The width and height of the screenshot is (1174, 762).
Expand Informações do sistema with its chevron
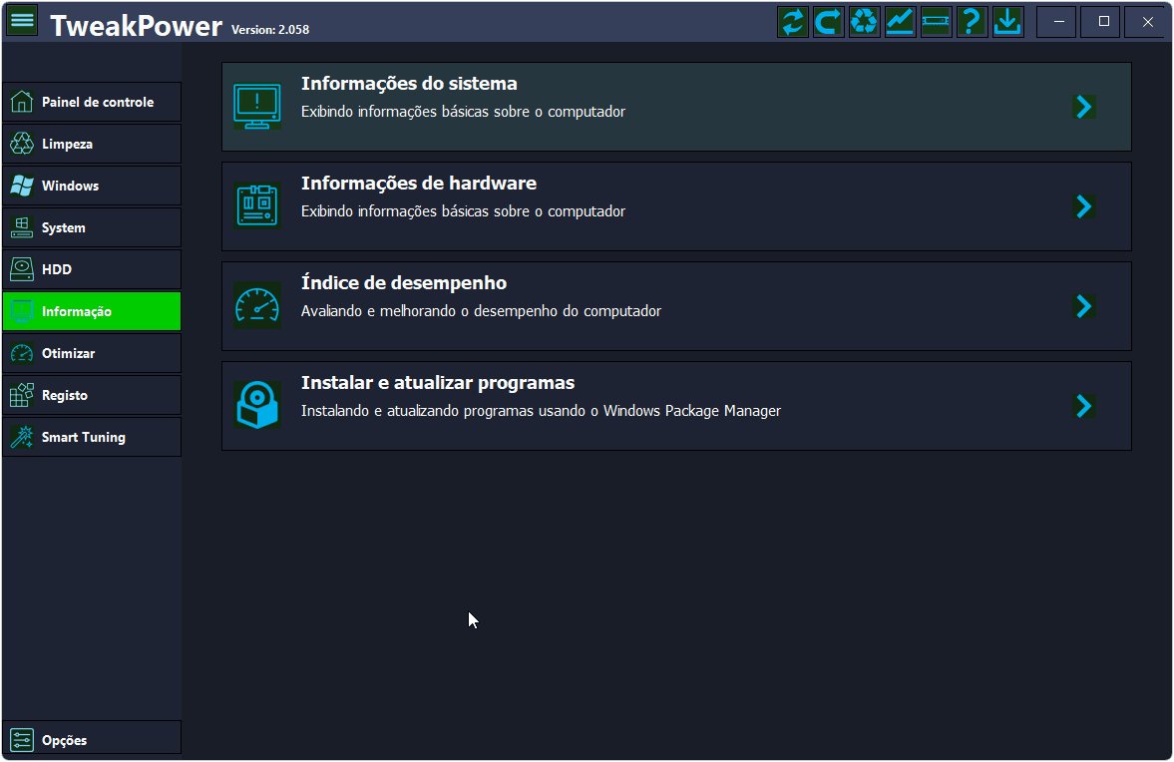click(1084, 107)
